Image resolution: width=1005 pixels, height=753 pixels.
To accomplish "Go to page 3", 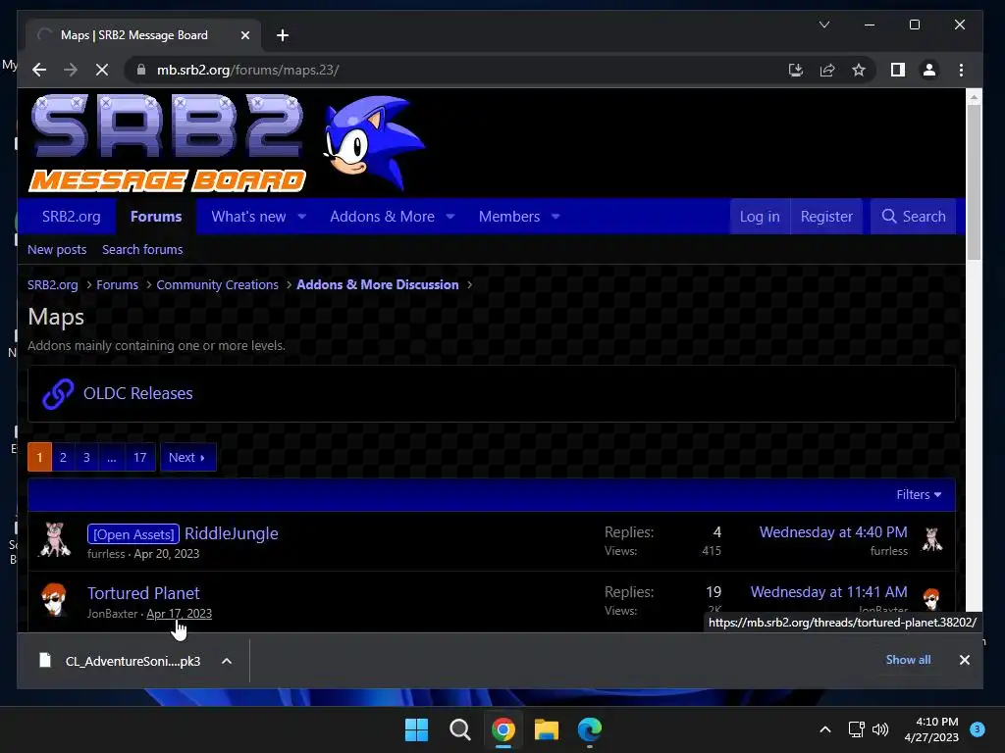I will coord(86,457).
